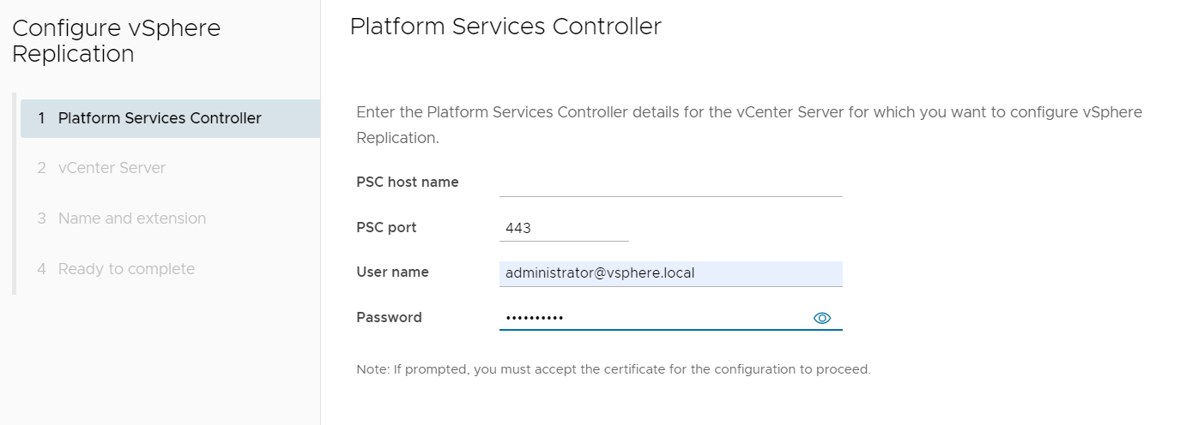Focus the PSC port field showing 443
The image size is (1180, 425).
click(x=564, y=228)
